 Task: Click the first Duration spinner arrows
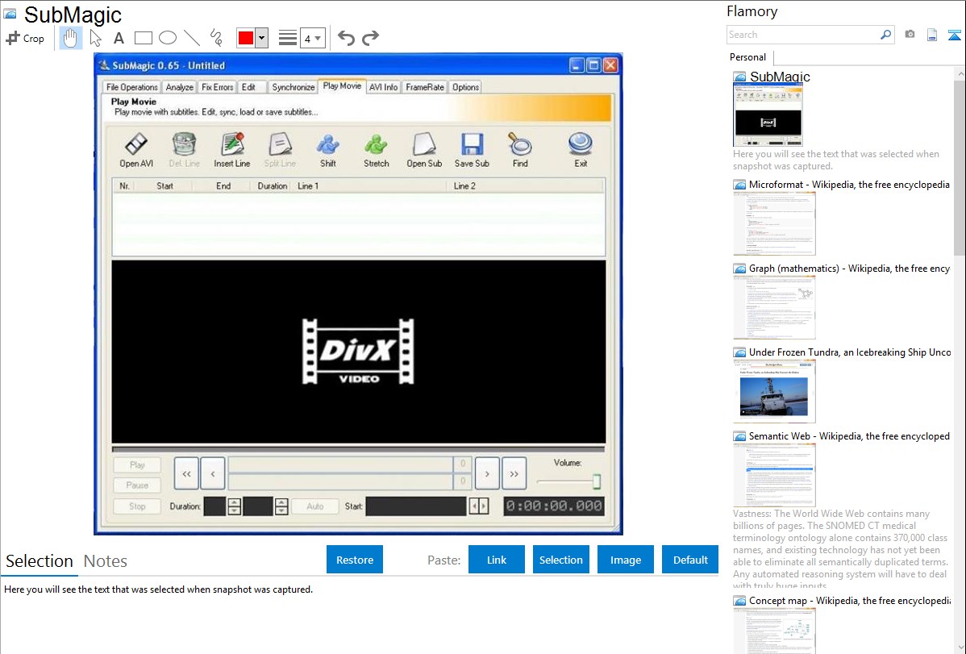pyautogui.click(x=234, y=506)
